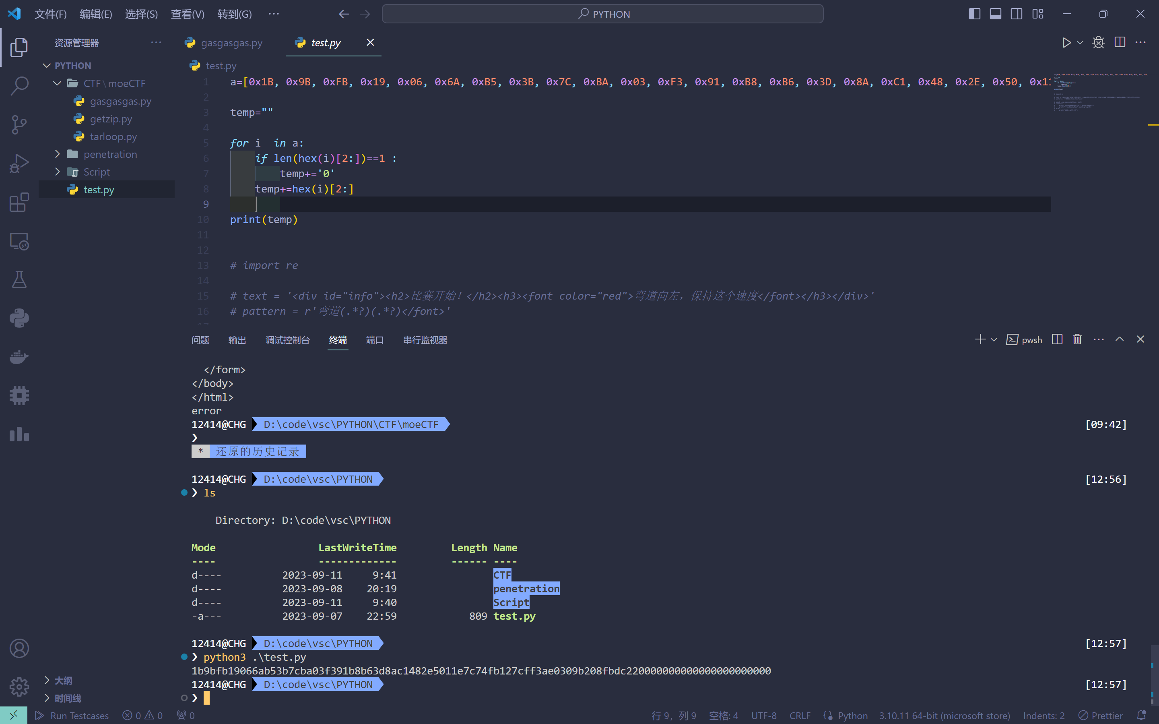This screenshot has height=724, width=1159.
Task: Switch to gasgasgas.py editor tab
Action: tap(231, 43)
